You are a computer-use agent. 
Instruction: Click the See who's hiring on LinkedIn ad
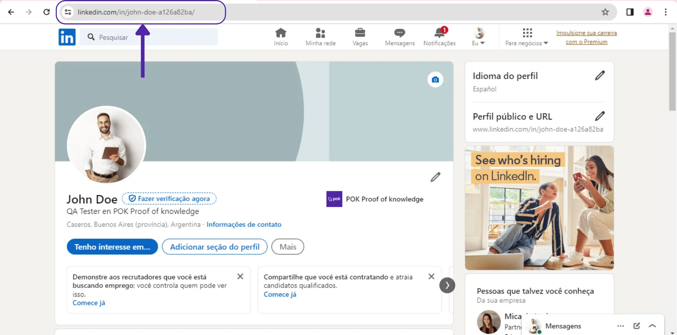pos(539,208)
